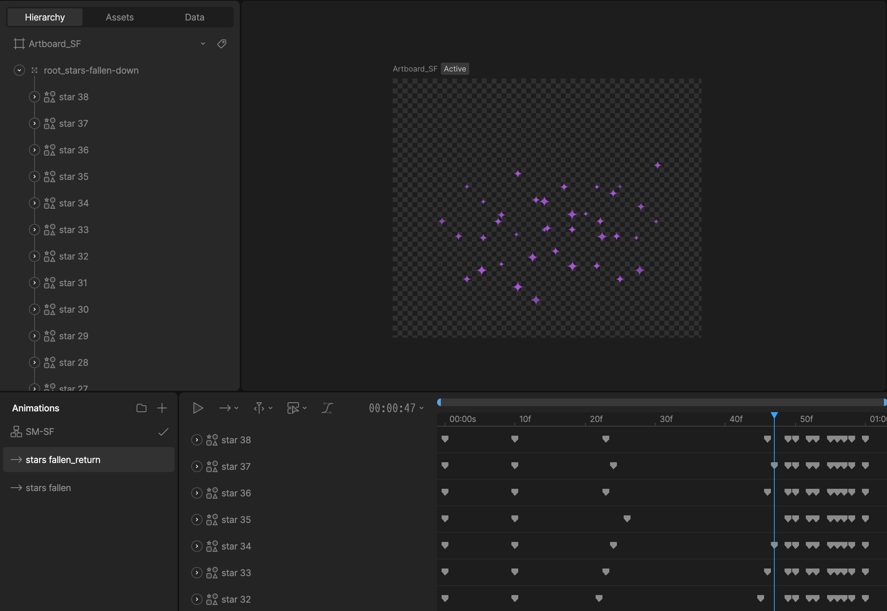This screenshot has height=611, width=887.
Task: Create a new animation folder
Action: click(141, 408)
